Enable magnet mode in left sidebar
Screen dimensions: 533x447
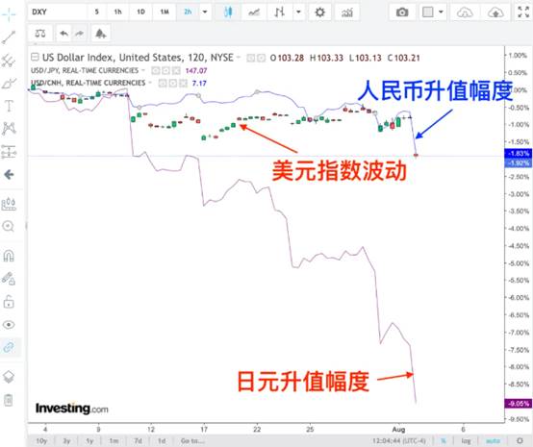tap(9, 256)
